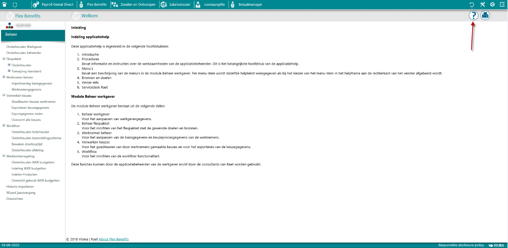Expand the Onderhouden node under Flexpakket
The image size is (508, 248).
tap(9, 65)
